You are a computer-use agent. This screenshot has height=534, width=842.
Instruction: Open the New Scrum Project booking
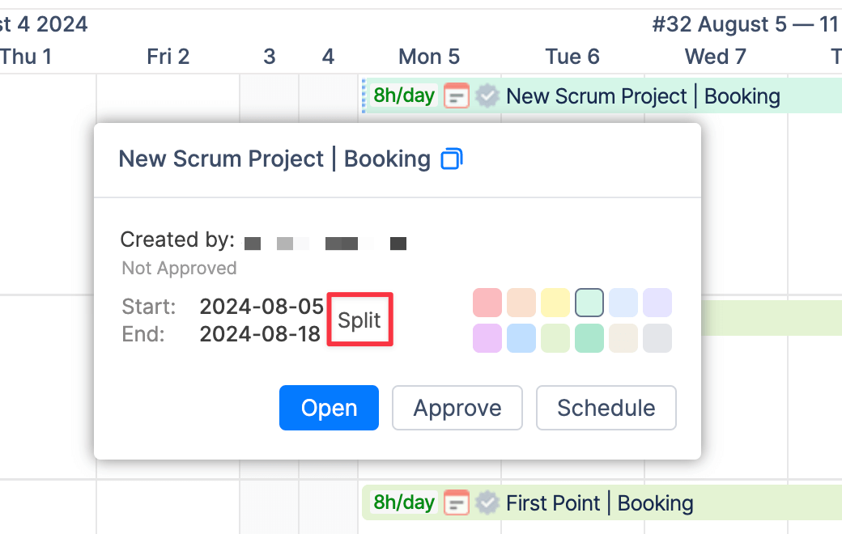click(x=329, y=408)
